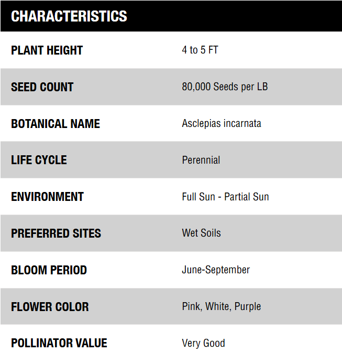Click the 'Wet Soils' value

tap(201, 233)
